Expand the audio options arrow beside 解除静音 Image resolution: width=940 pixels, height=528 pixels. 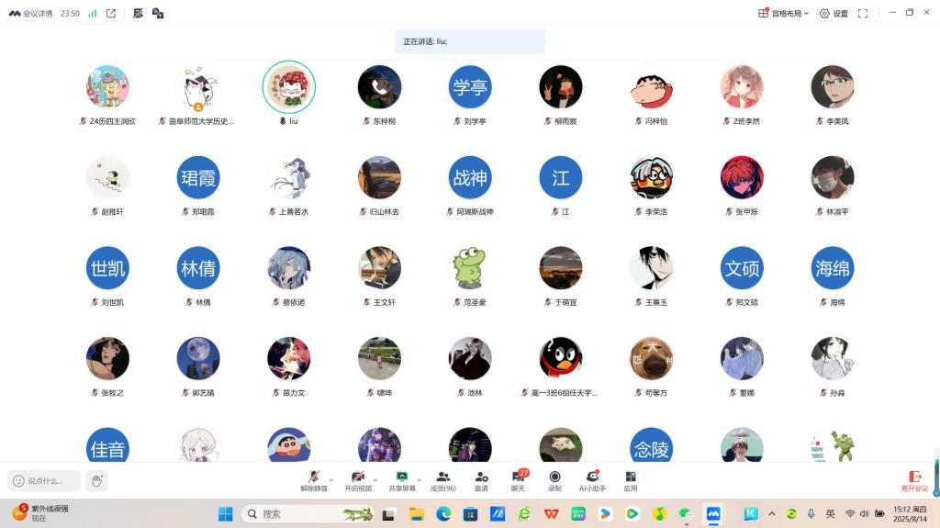(331, 479)
